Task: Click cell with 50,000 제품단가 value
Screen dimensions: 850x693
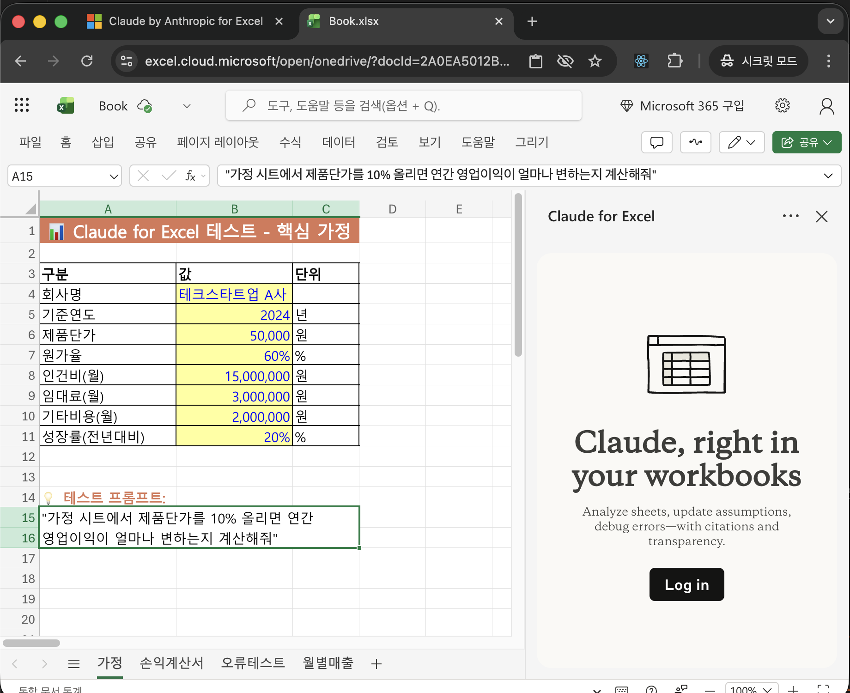Action: [234, 334]
